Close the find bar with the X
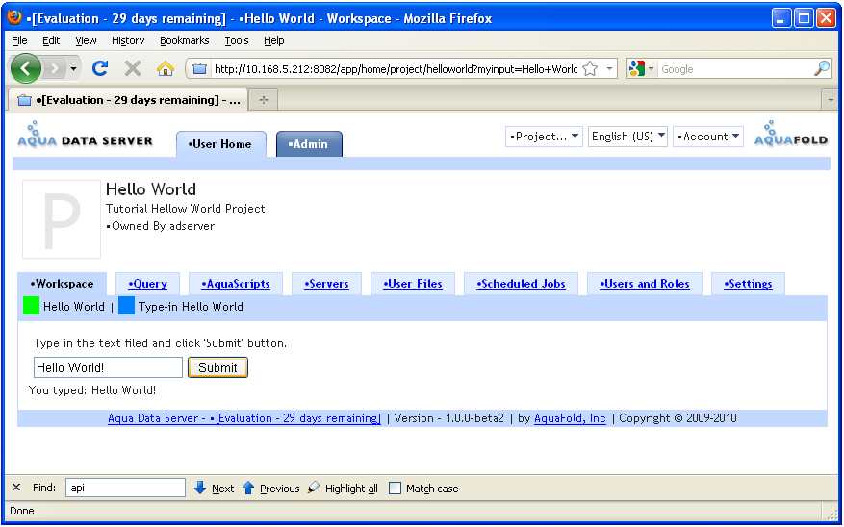Viewport: 844px width, 527px height. [16, 488]
